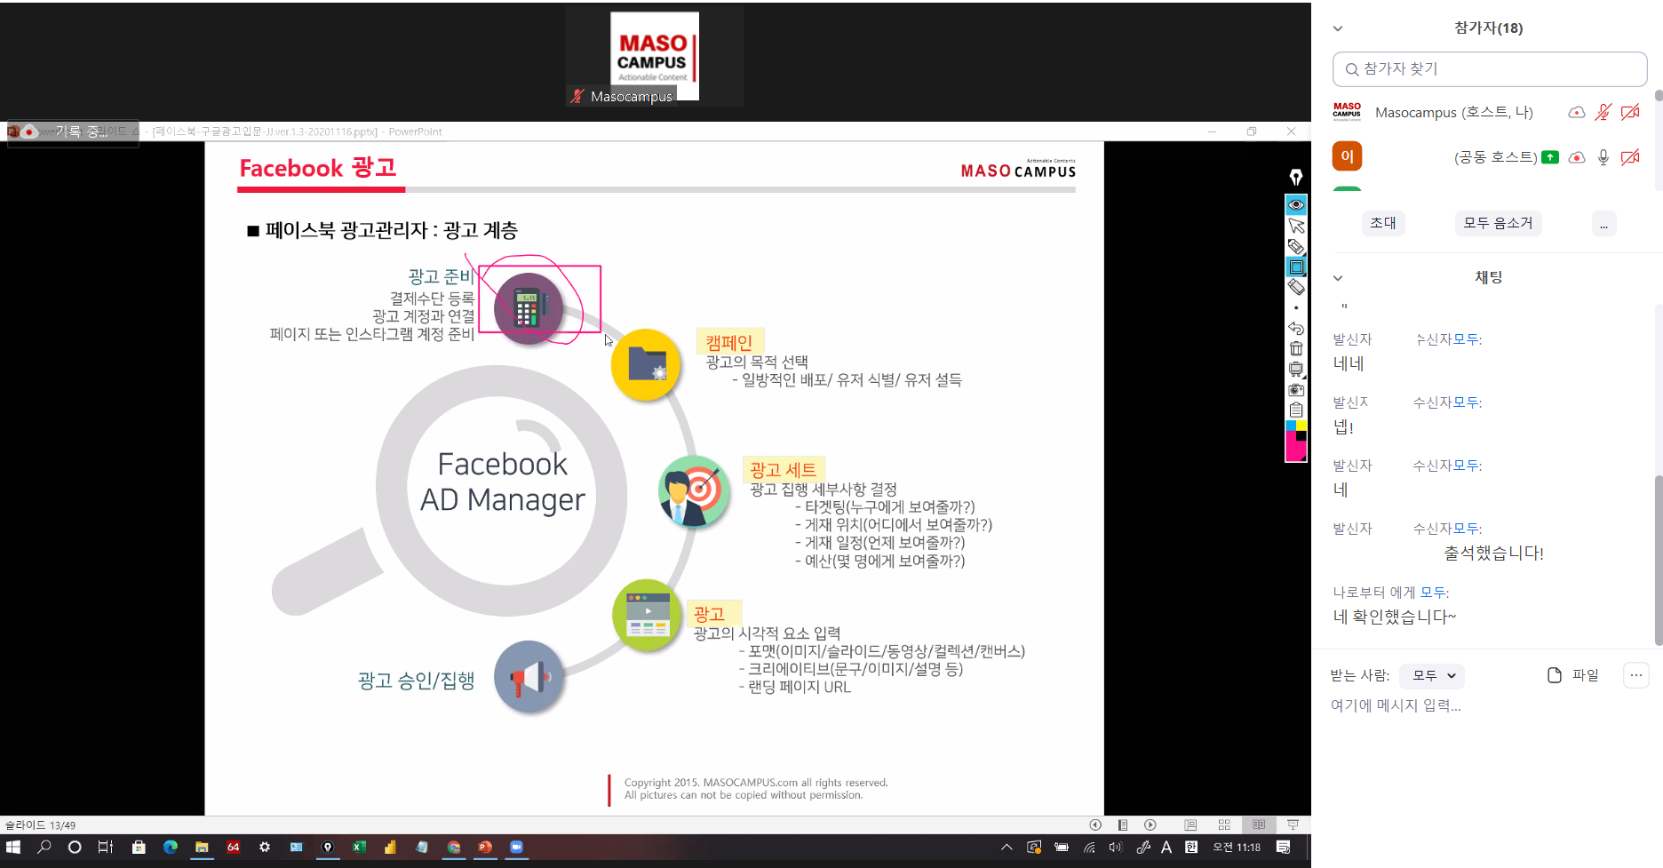
Task: Open participants more options (...) menu
Action: click(x=1603, y=224)
